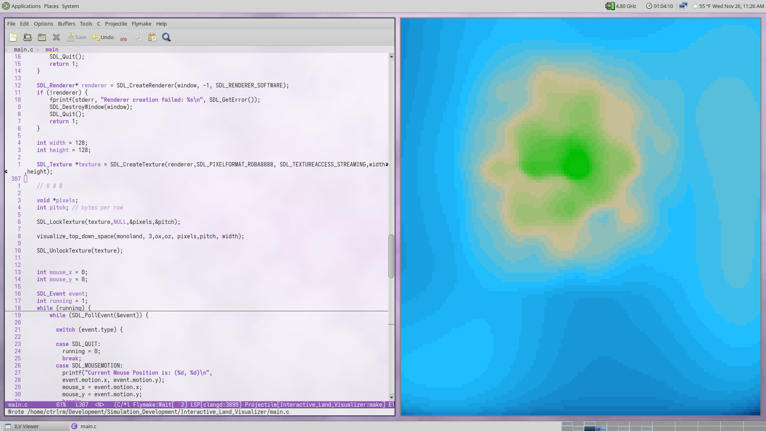
Task: Switch to the ILV Viewer taskbar window
Action: 35,426
